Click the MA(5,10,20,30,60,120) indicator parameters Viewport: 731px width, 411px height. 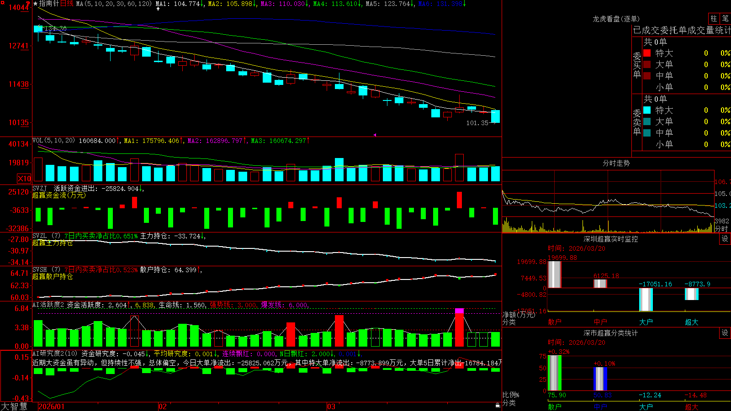tap(114, 4)
